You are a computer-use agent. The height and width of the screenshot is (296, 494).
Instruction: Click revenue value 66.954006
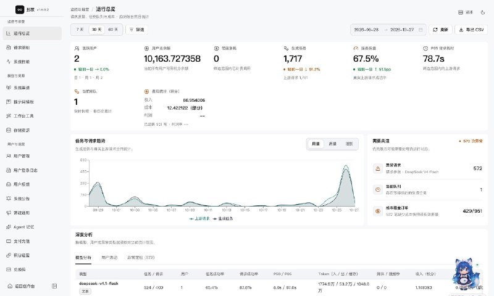coord(194,101)
